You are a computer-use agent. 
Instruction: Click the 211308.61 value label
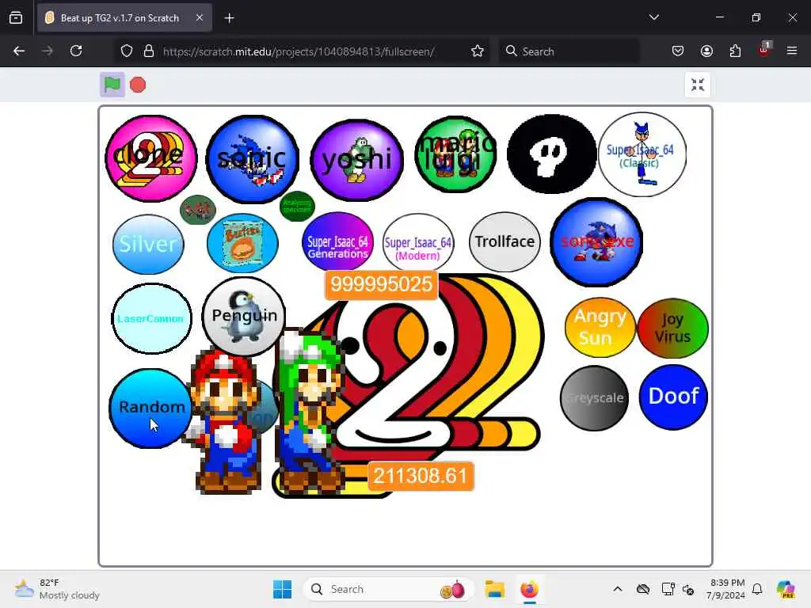click(420, 476)
